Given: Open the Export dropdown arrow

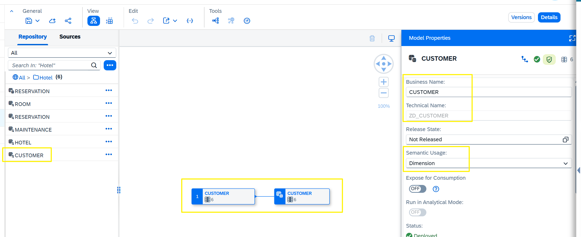Looking at the screenshot, I should (x=175, y=21).
